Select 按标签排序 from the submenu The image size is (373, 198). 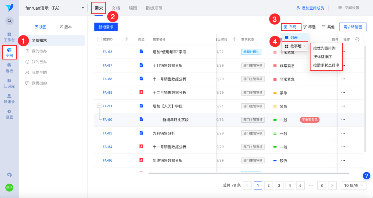tap(322, 57)
